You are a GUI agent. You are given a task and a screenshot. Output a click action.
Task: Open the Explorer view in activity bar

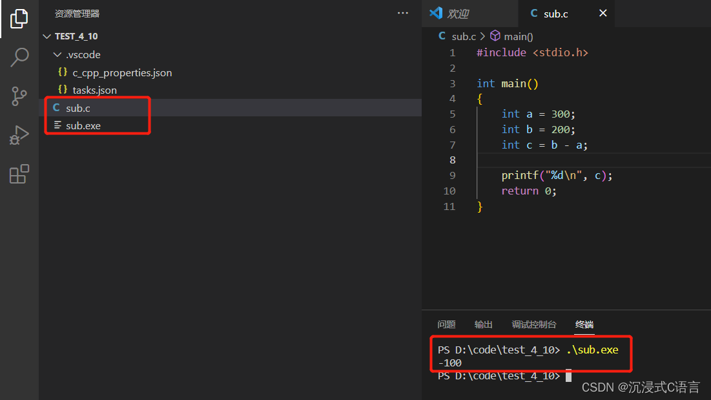(19, 19)
